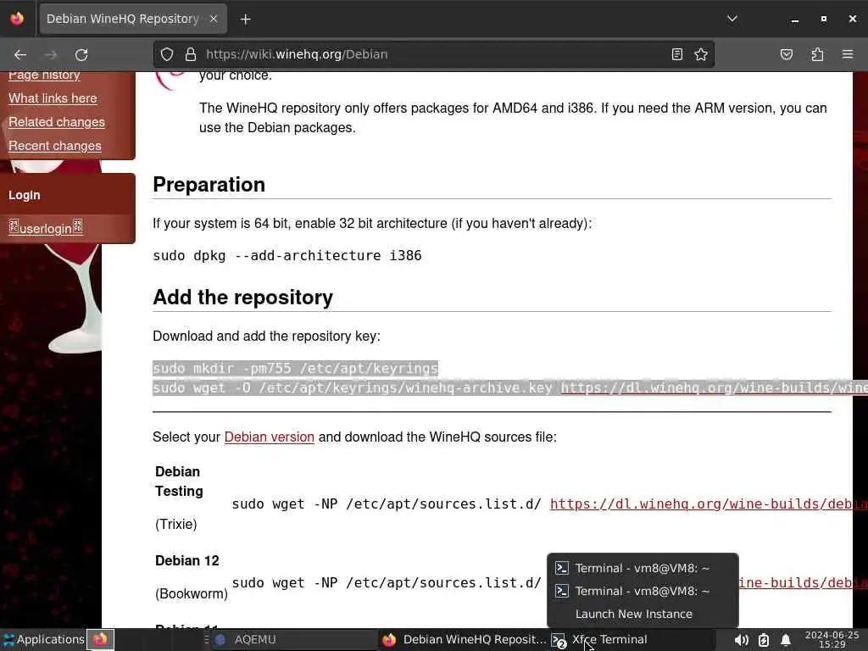Open the Firefox hamburger application menu
868x651 pixels.
coord(848,54)
